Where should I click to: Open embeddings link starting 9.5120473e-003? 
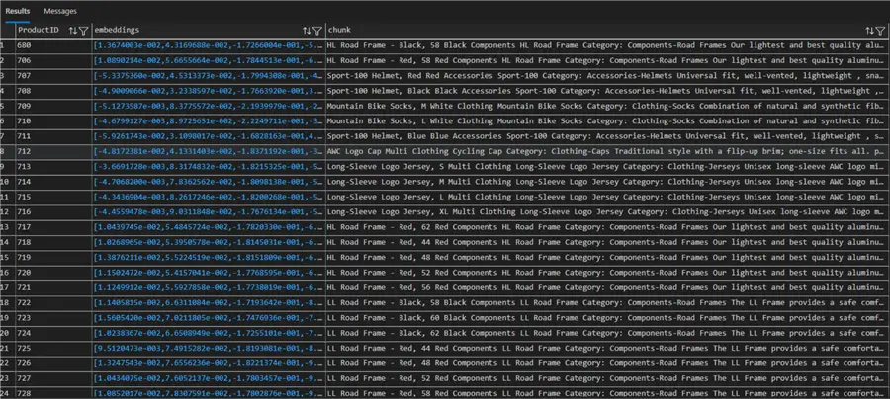point(209,348)
